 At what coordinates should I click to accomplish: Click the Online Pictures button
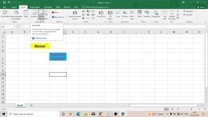(x=41, y=15)
